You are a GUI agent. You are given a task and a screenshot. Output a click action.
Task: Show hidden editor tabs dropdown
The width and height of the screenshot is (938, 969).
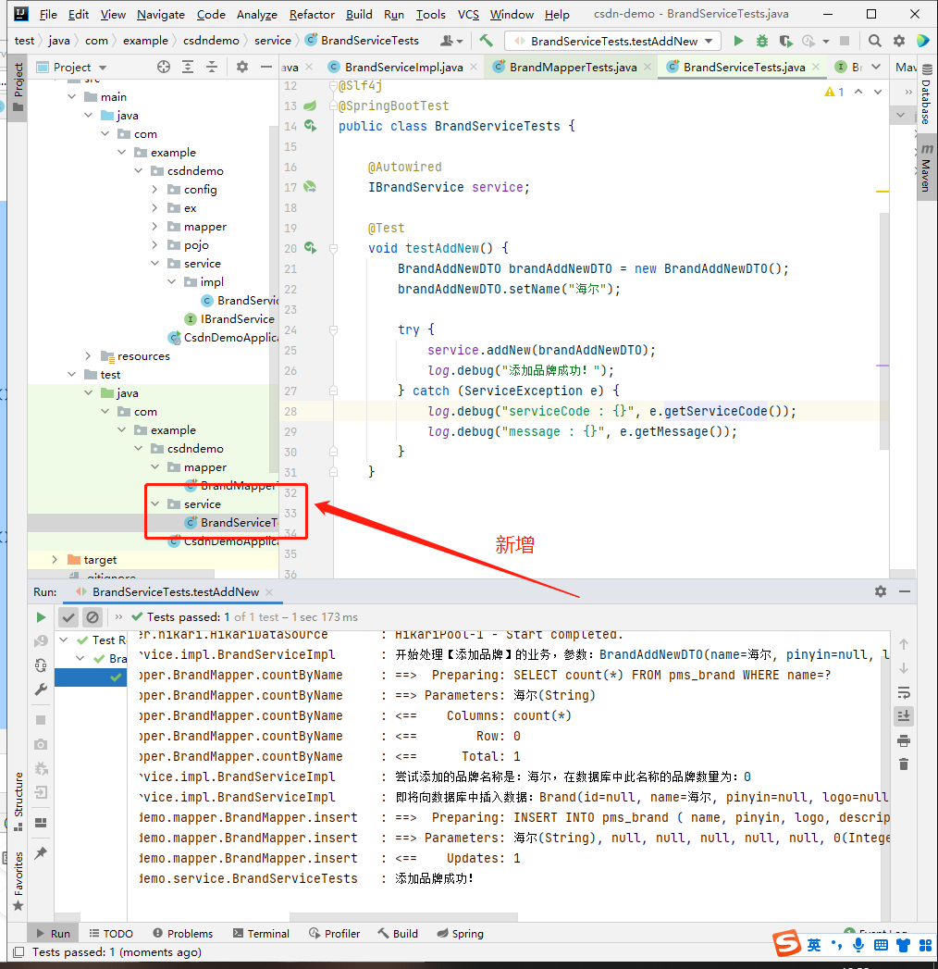(876, 67)
